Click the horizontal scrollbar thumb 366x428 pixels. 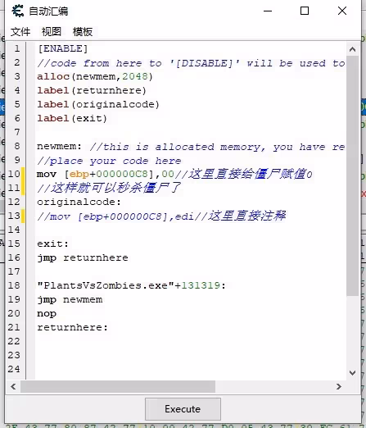118,386
